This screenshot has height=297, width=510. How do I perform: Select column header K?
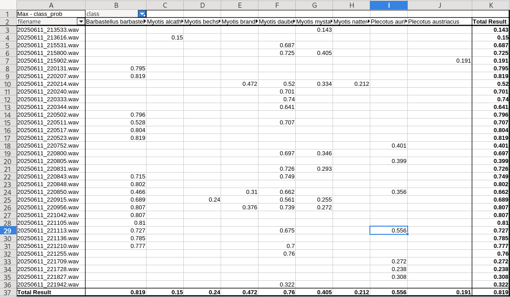pyautogui.click(x=490, y=5)
